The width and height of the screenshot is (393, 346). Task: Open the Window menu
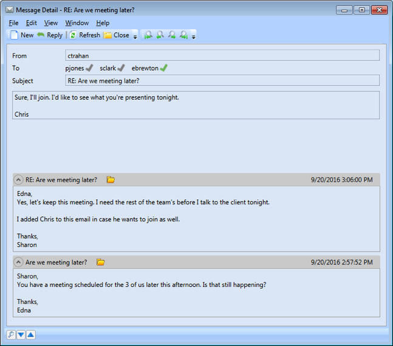click(x=77, y=23)
